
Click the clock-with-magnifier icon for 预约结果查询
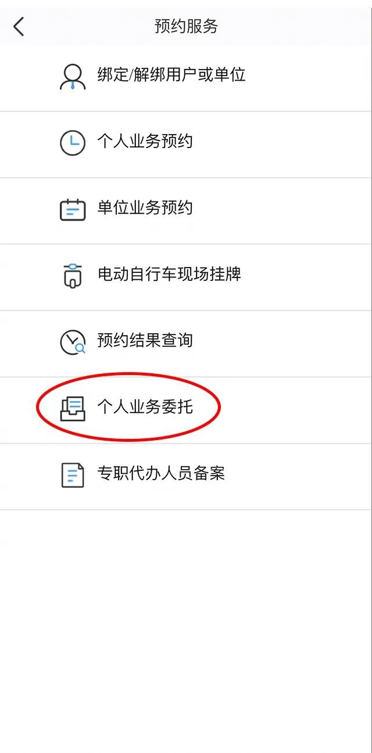click(73, 342)
